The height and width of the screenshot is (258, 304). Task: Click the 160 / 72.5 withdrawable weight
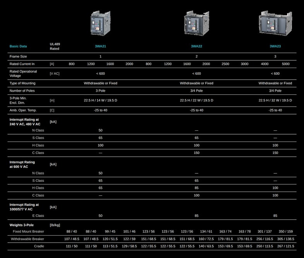pos(206,239)
